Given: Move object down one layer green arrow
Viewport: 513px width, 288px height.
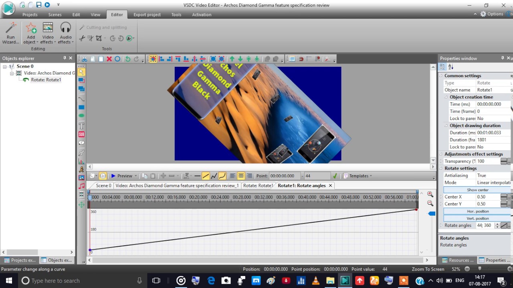Looking at the screenshot, I should pos(240,59).
